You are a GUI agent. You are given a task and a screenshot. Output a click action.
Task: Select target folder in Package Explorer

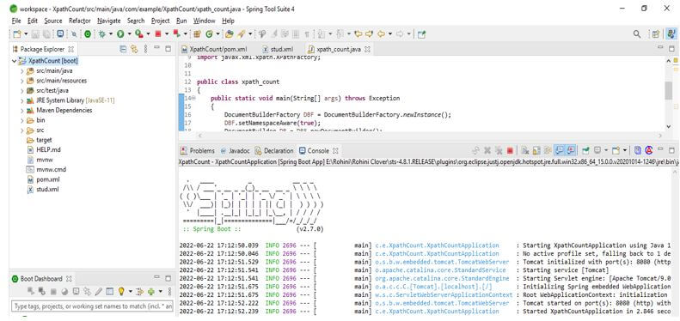(x=44, y=140)
